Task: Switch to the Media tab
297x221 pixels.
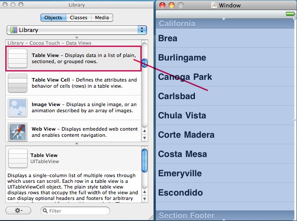Action: (102, 18)
